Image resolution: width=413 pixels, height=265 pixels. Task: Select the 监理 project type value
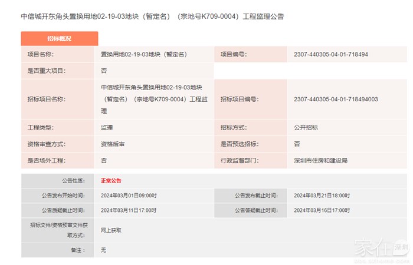pyautogui.click(x=107, y=127)
